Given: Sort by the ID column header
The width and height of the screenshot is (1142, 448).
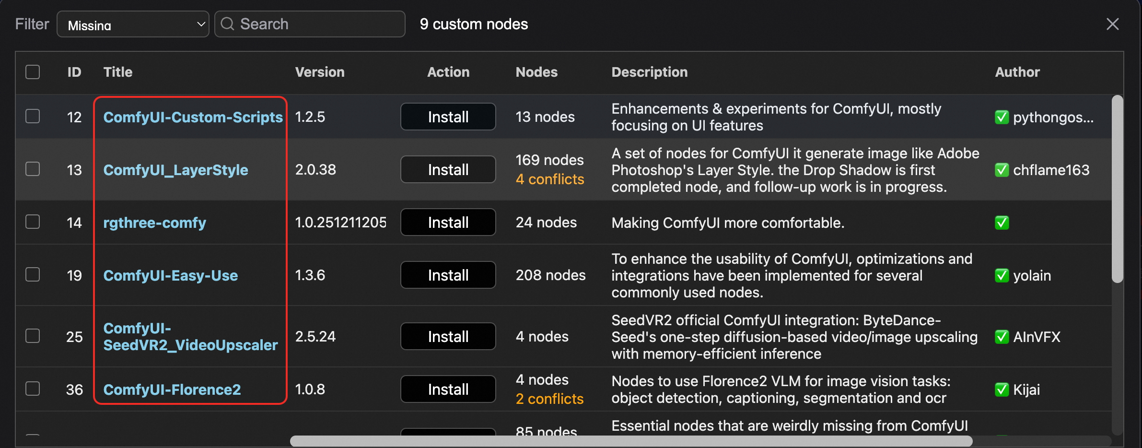Looking at the screenshot, I should pyautogui.click(x=74, y=72).
